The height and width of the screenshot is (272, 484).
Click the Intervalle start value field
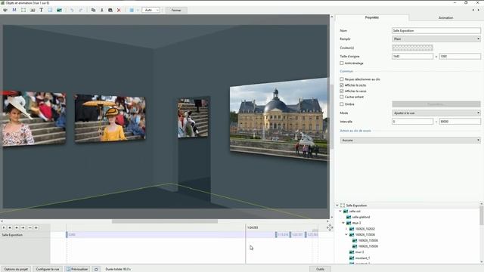point(412,122)
